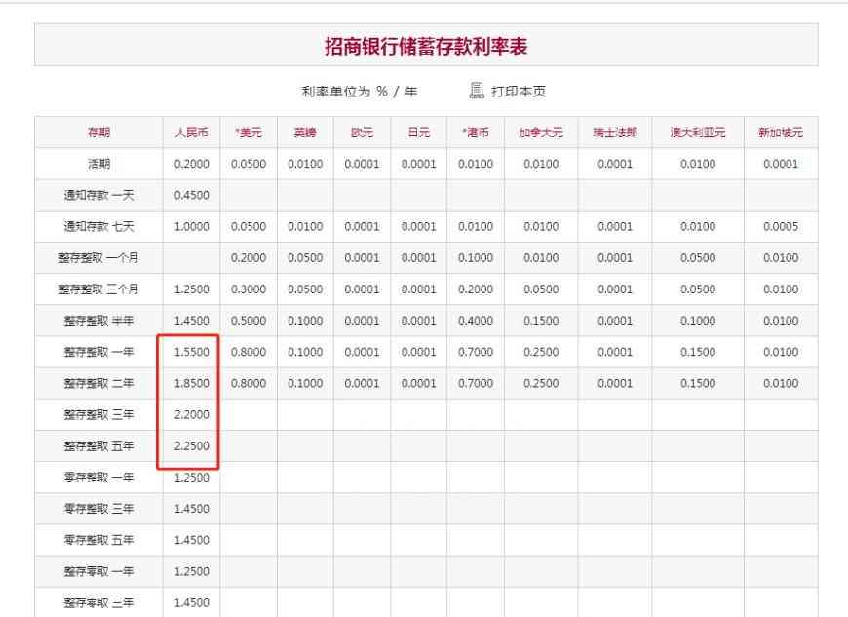The height and width of the screenshot is (617, 848).
Task: Click 0.4000 港币 rate for 整存整取 半年
Action: pos(476,321)
